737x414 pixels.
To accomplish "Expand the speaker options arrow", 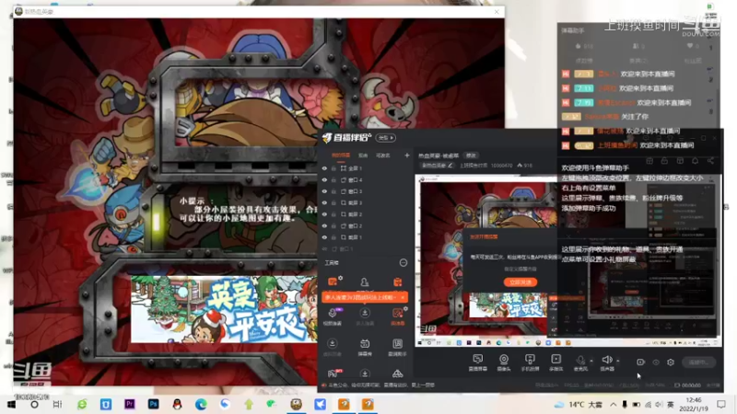I will 617,361.
